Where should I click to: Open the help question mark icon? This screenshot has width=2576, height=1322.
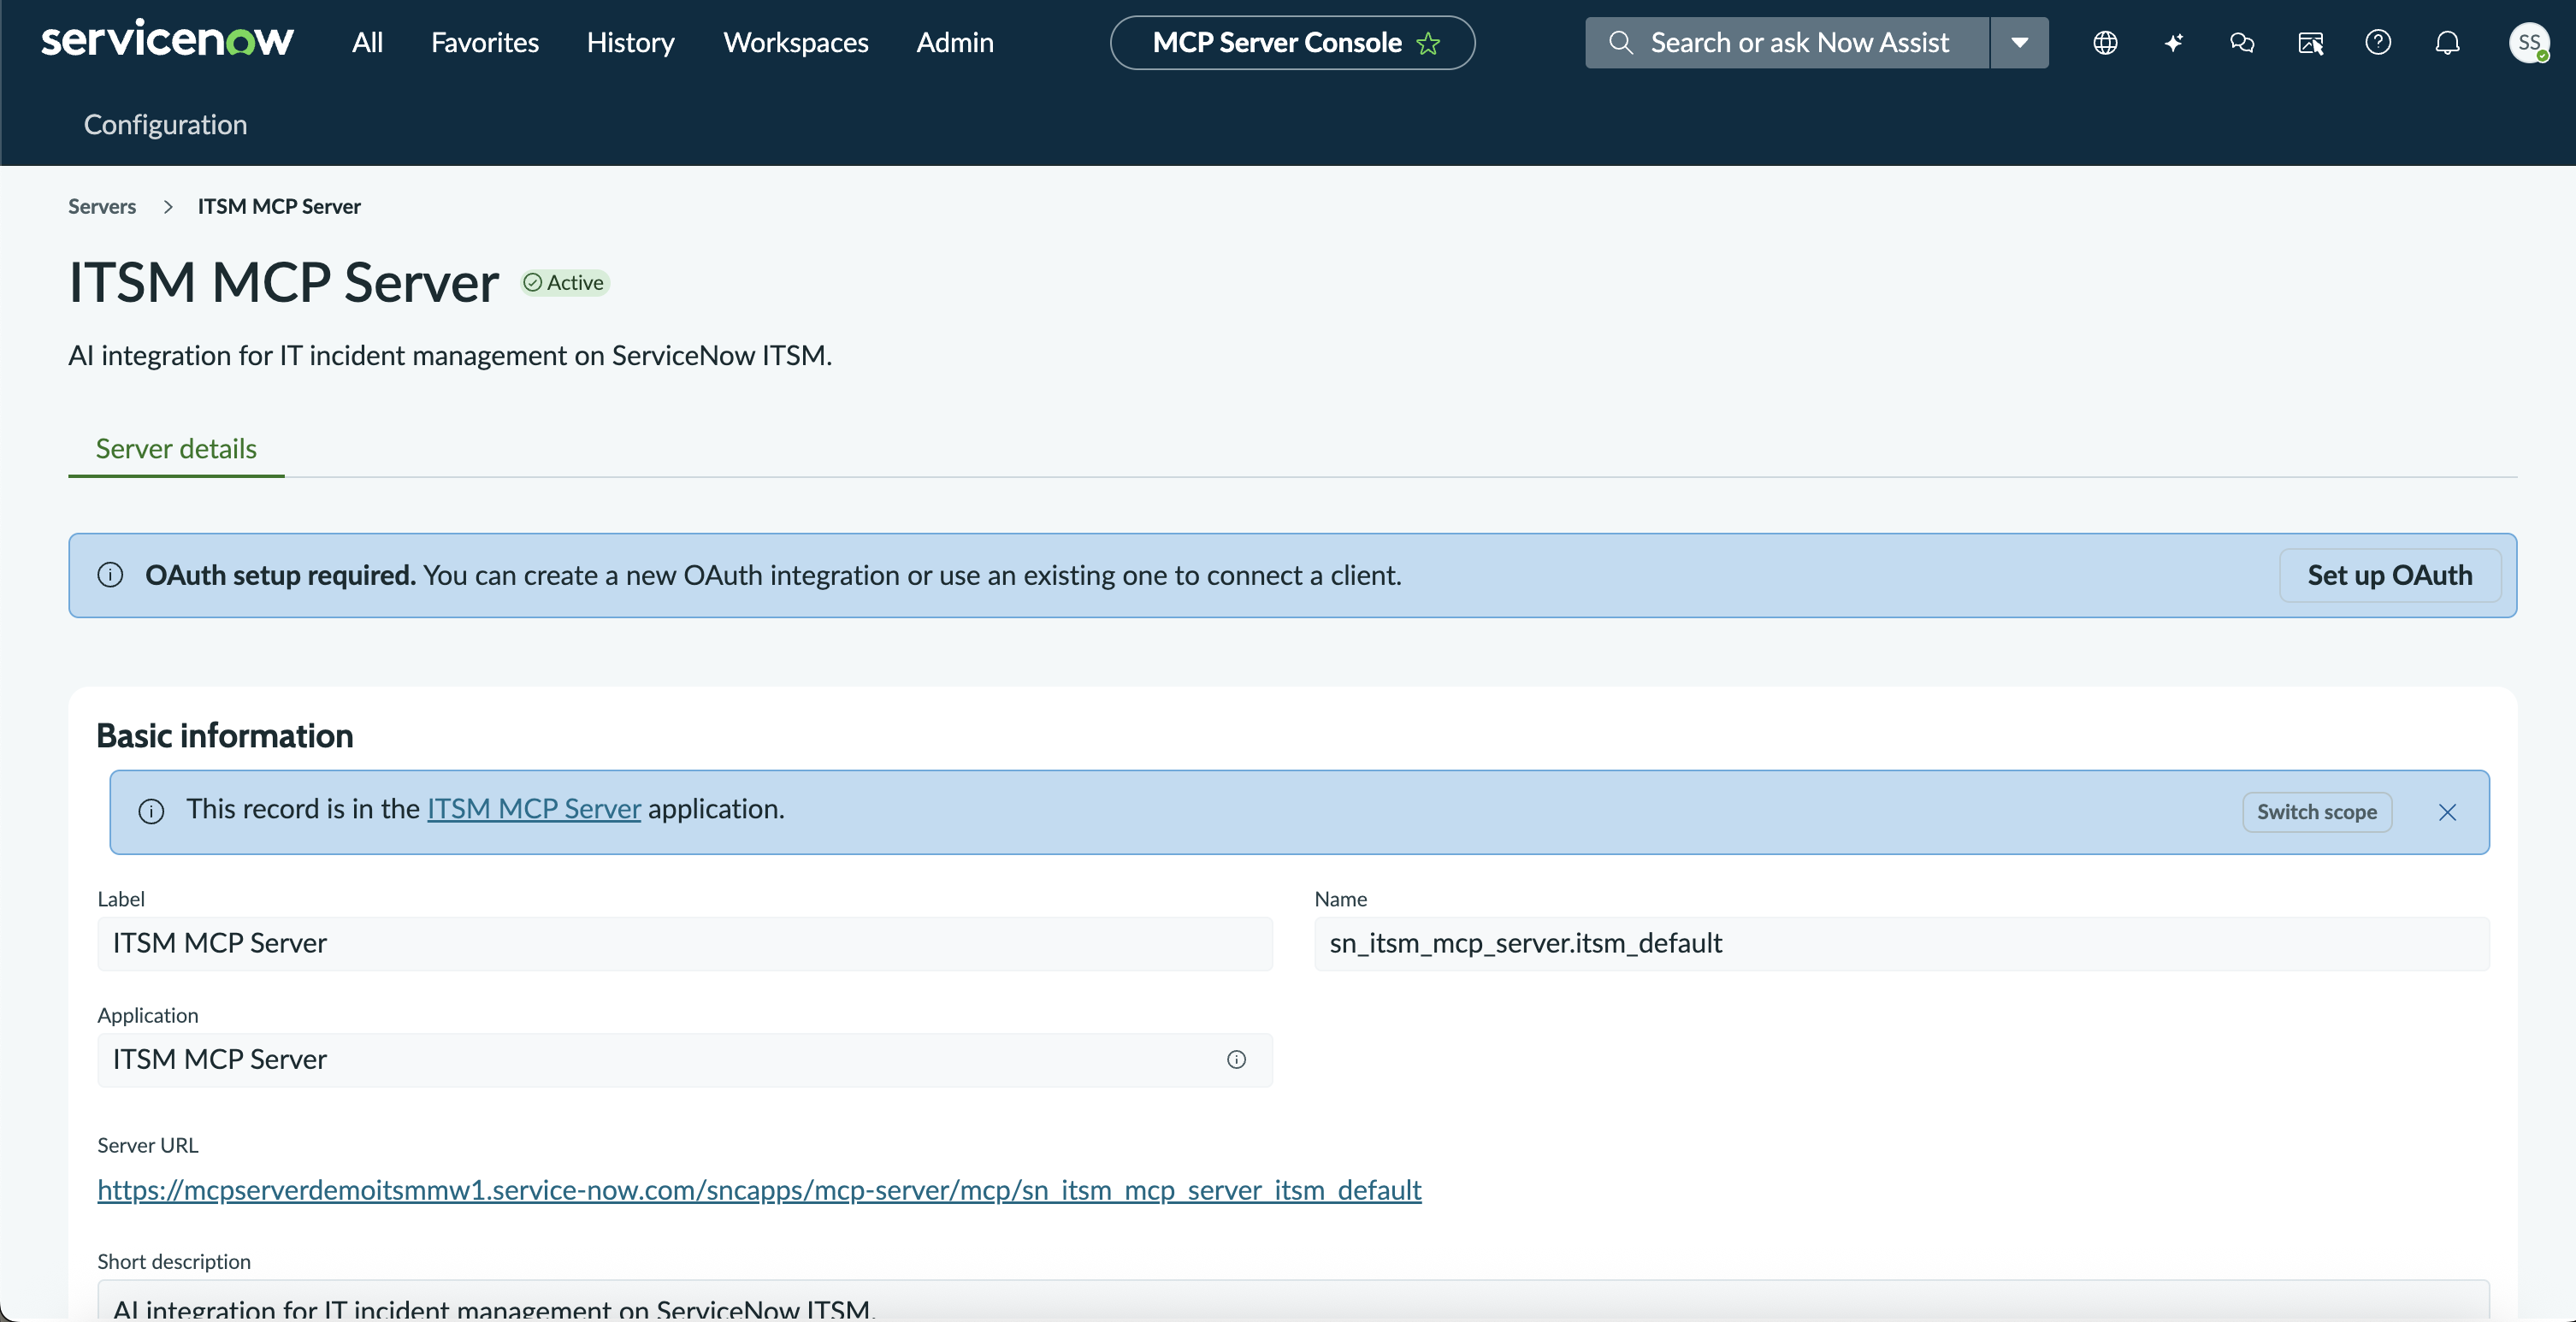click(2378, 43)
